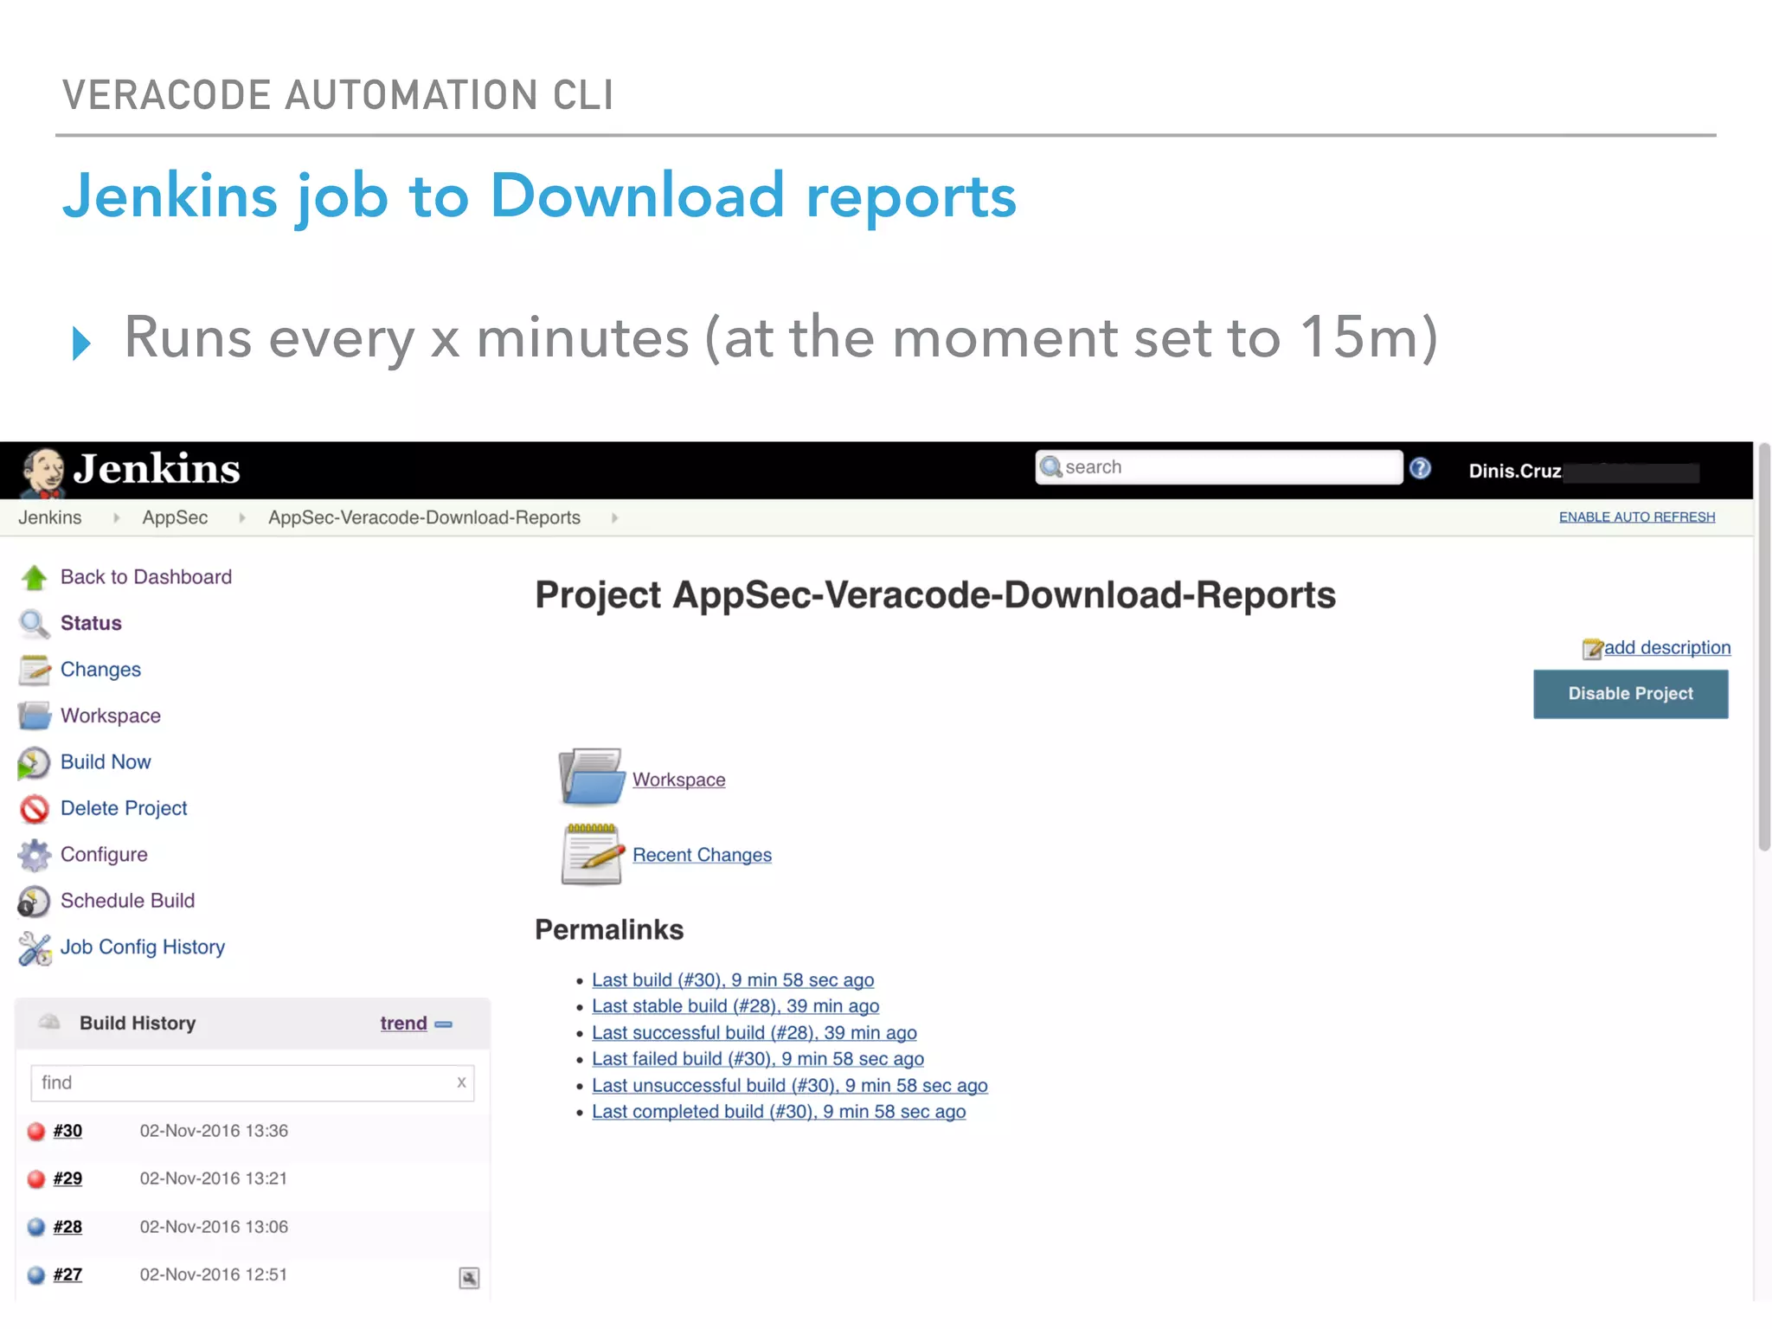Click the large Recent Changes notepad icon
The width and height of the screenshot is (1772, 1329).
(x=593, y=854)
